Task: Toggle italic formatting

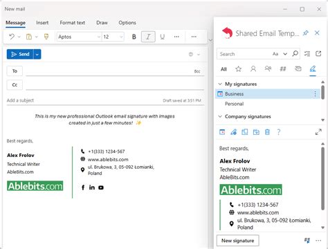Action: pos(148,37)
